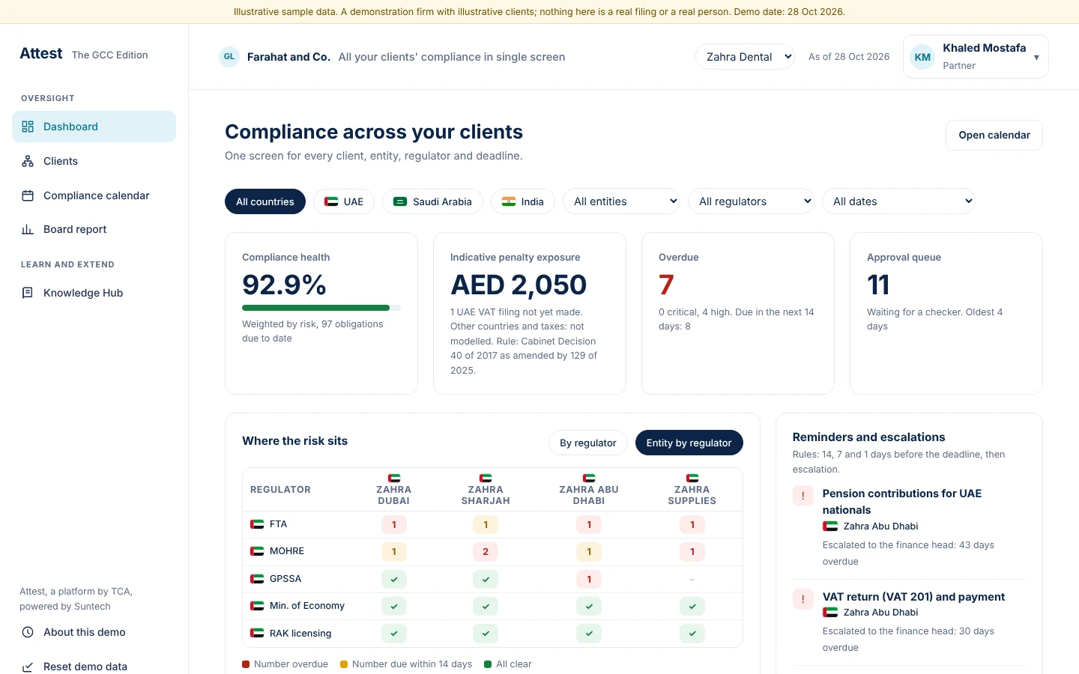Click the KM user avatar
This screenshot has height=674, width=1079.
pyautogui.click(x=922, y=57)
